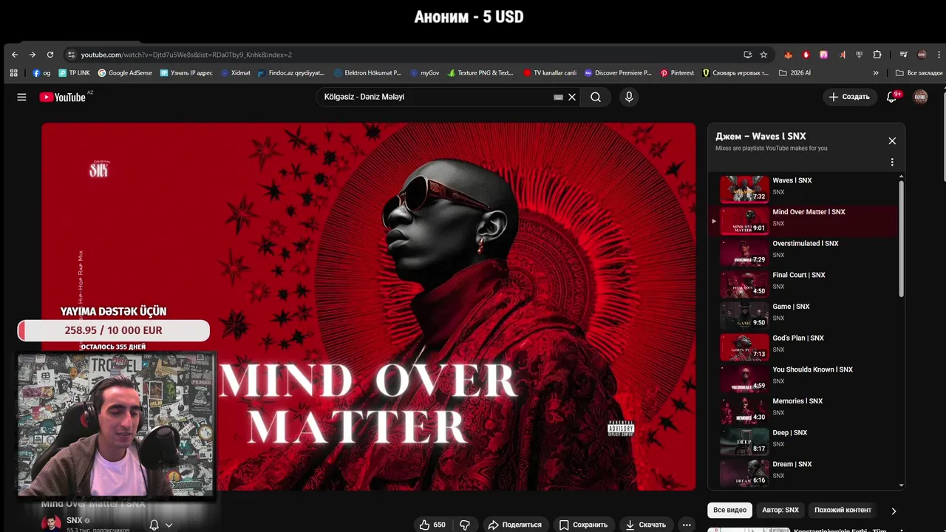Viewport: 946px width, 532px height.
Task: Click the Поделиться share button
Action: coord(514,525)
